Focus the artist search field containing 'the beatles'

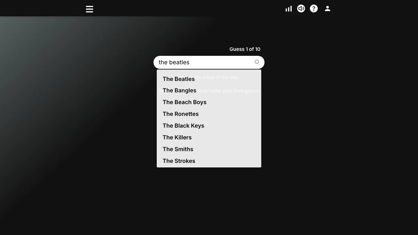(209, 62)
